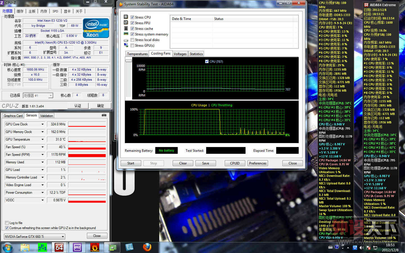Switch to CPU-Z taskbar icon
The width and height of the screenshot is (405, 253).
(x=77, y=247)
